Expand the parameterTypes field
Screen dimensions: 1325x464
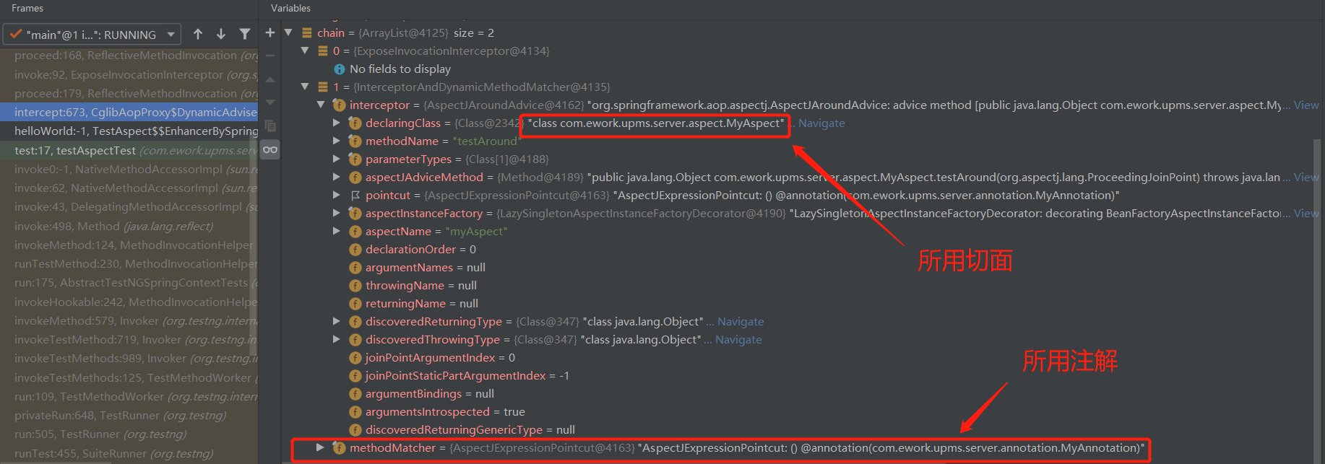tap(336, 159)
